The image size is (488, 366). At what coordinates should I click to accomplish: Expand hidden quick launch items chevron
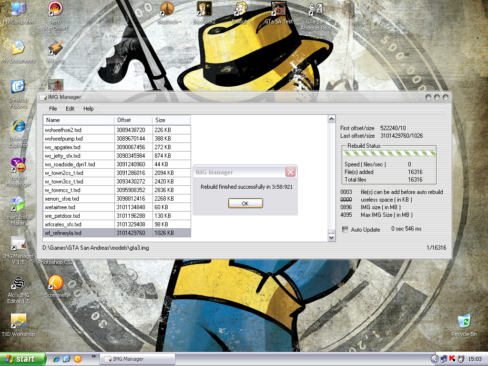click(93, 356)
